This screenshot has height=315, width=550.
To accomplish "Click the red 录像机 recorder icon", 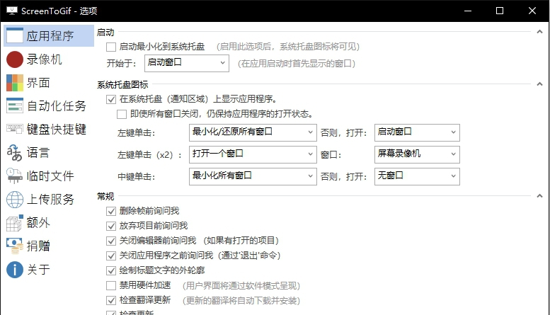I will point(15,59).
